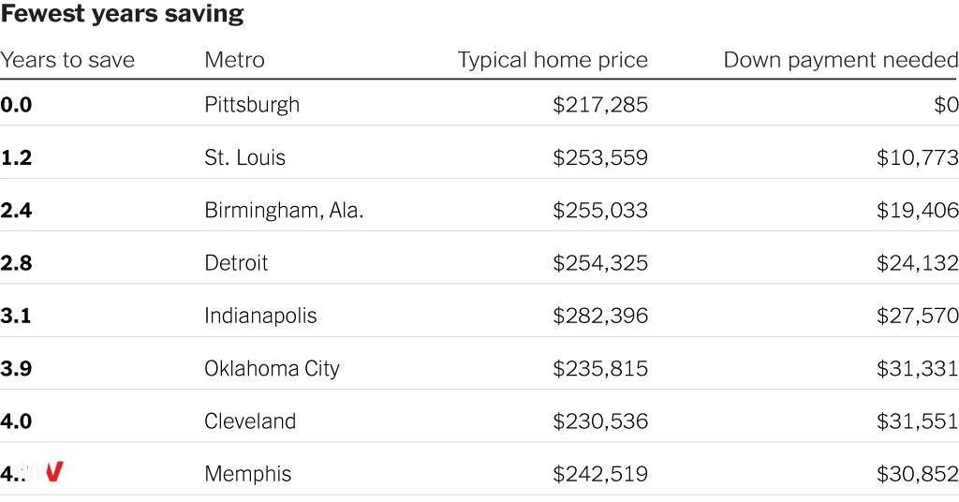Select the 'Years to save' column header
Screen dimensions: 959x502
point(67,60)
